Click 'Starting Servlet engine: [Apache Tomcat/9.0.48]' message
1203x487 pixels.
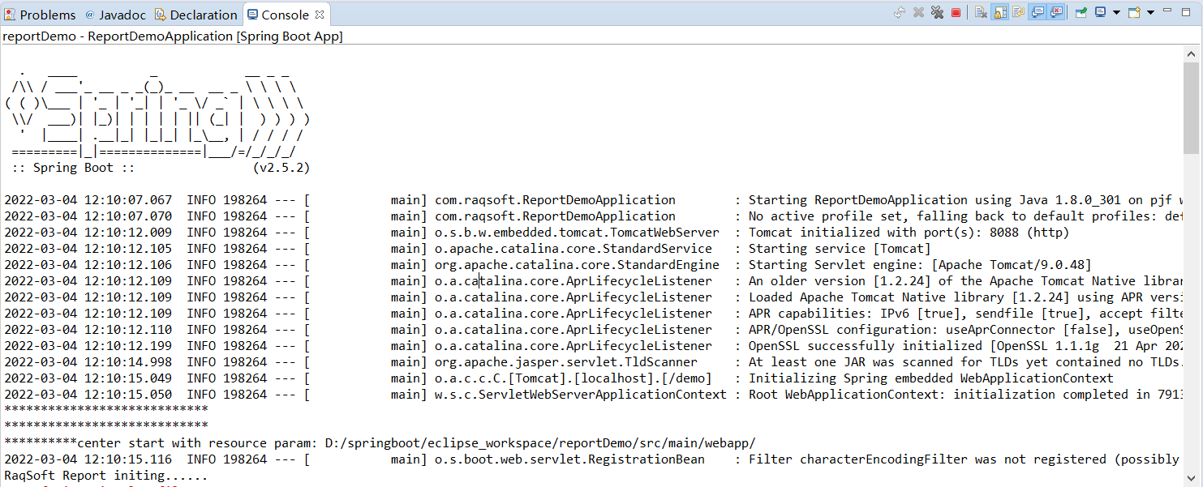click(x=920, y=265)
